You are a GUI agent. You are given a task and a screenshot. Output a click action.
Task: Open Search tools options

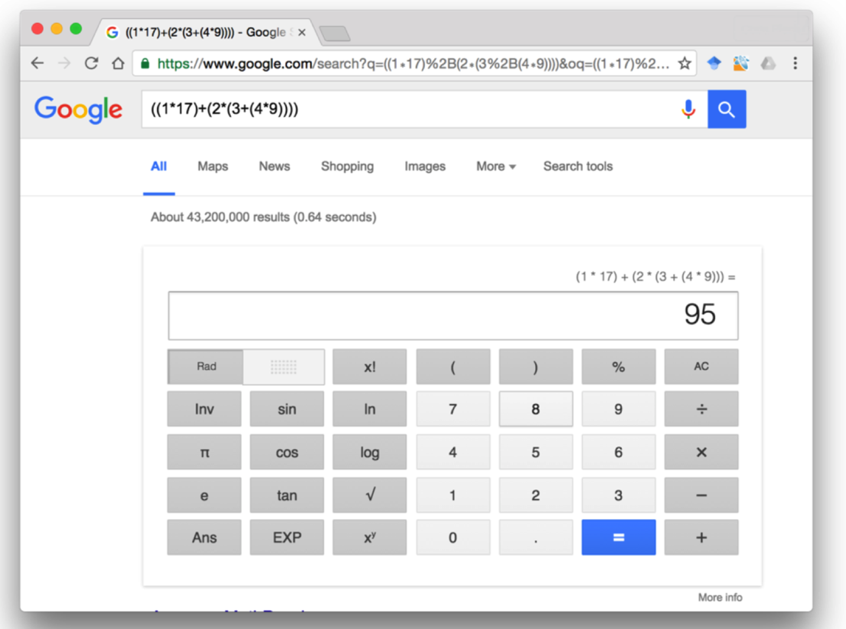(578, 166)
